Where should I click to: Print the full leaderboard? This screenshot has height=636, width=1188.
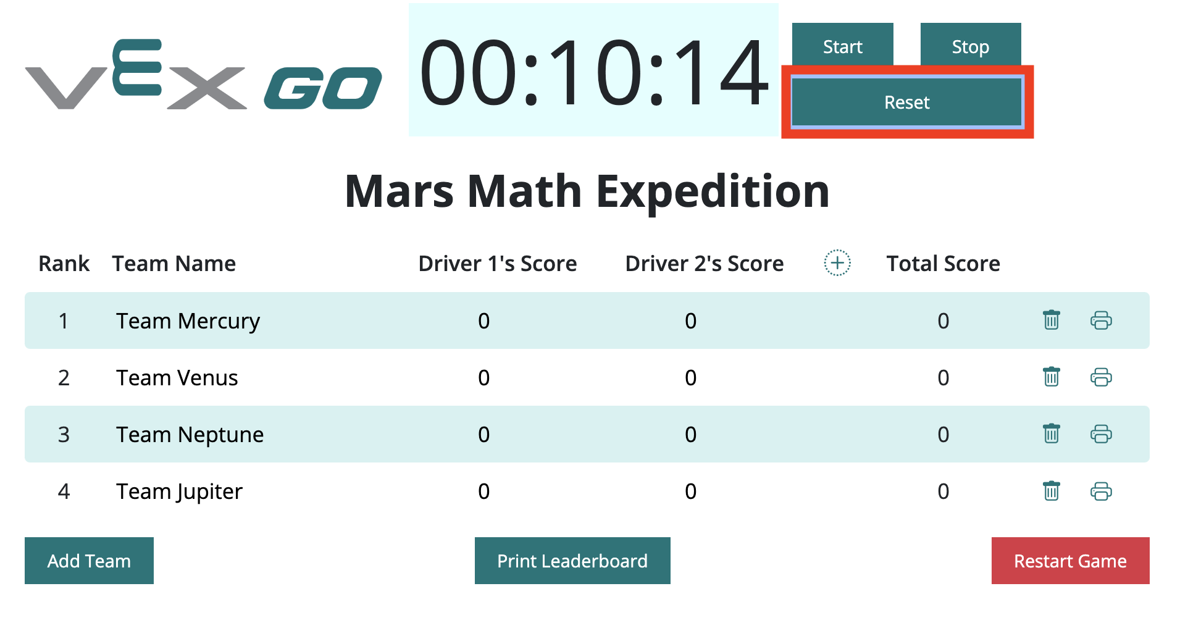click(572, 561)
